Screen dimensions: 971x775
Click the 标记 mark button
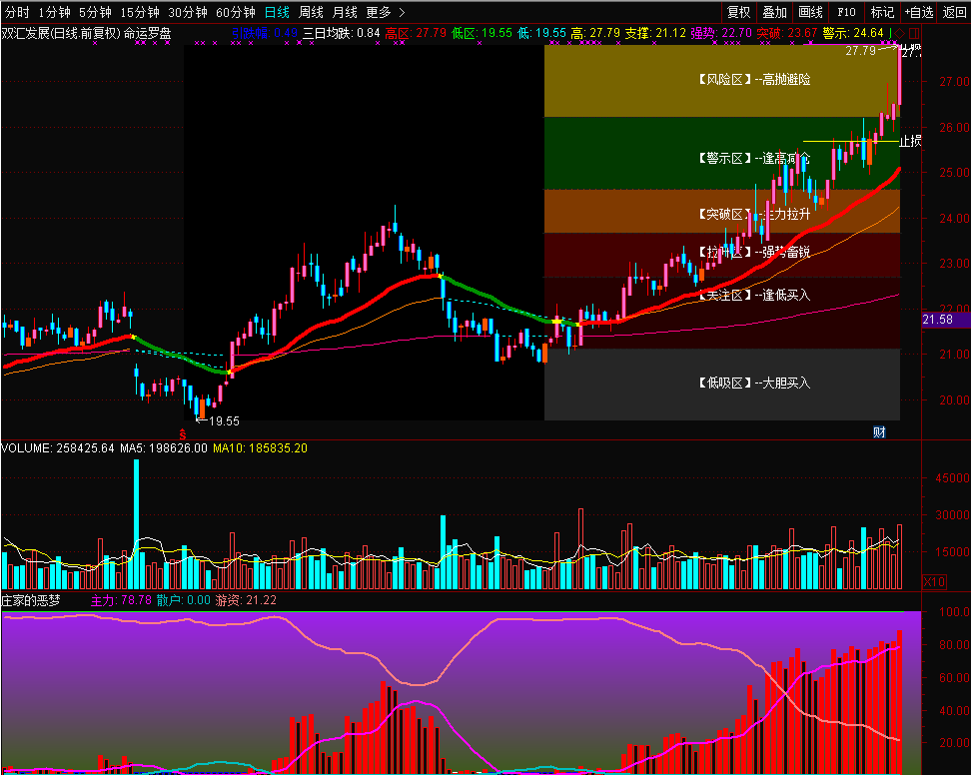point(882,12)
